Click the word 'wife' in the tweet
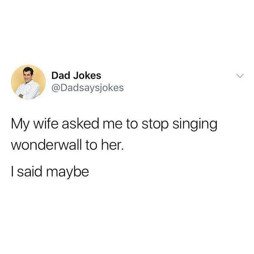254x254 pixels. click(x=45, y=124)
